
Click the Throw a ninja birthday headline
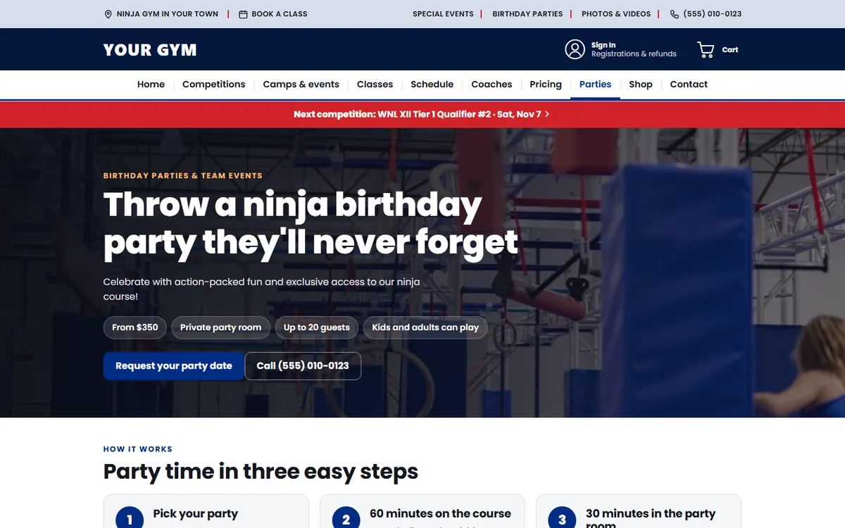(311, 224)
